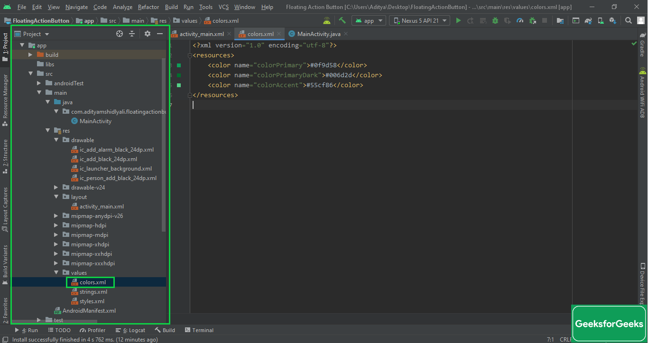Toggle the Gradle tool window

tap(642, 44)
